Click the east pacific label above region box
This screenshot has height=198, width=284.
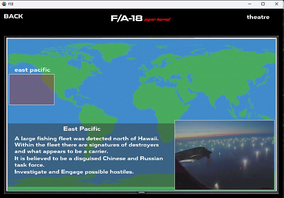(x=32, y=70)
